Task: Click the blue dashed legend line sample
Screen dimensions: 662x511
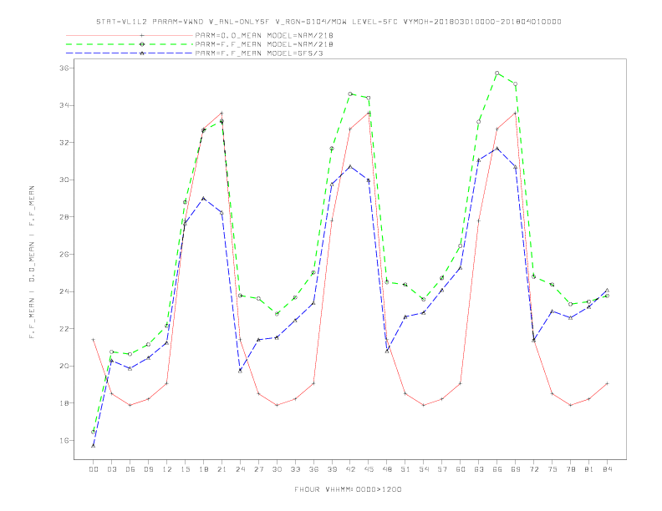Action: pos(130,53)
